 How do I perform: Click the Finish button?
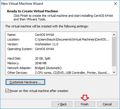85,104
